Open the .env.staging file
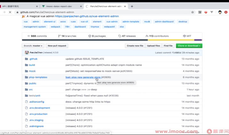The image size is (229, 135). click(36, 120)
